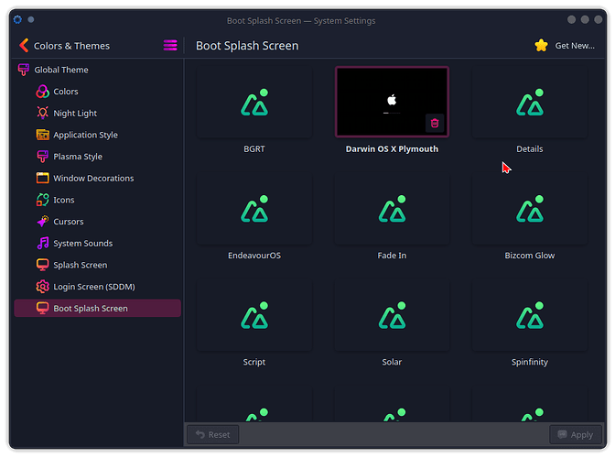Return to Colors & Themes heading
This screenshot has height=458, width=615.
71,46
